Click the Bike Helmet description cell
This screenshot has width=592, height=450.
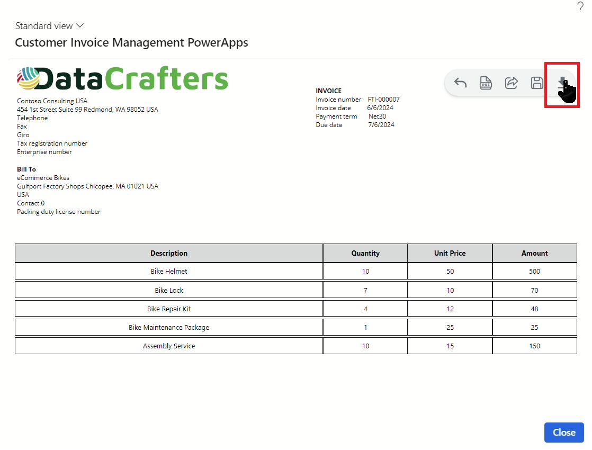[x=169, y=272]
